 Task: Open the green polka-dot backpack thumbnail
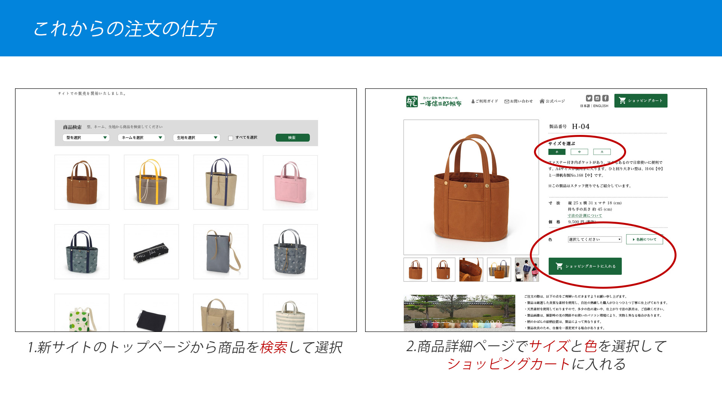(82, 313)
